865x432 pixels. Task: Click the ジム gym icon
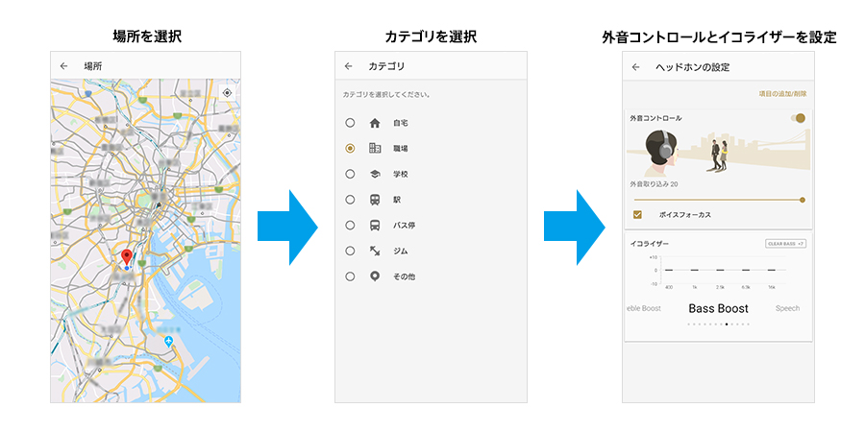pos(375,251)
